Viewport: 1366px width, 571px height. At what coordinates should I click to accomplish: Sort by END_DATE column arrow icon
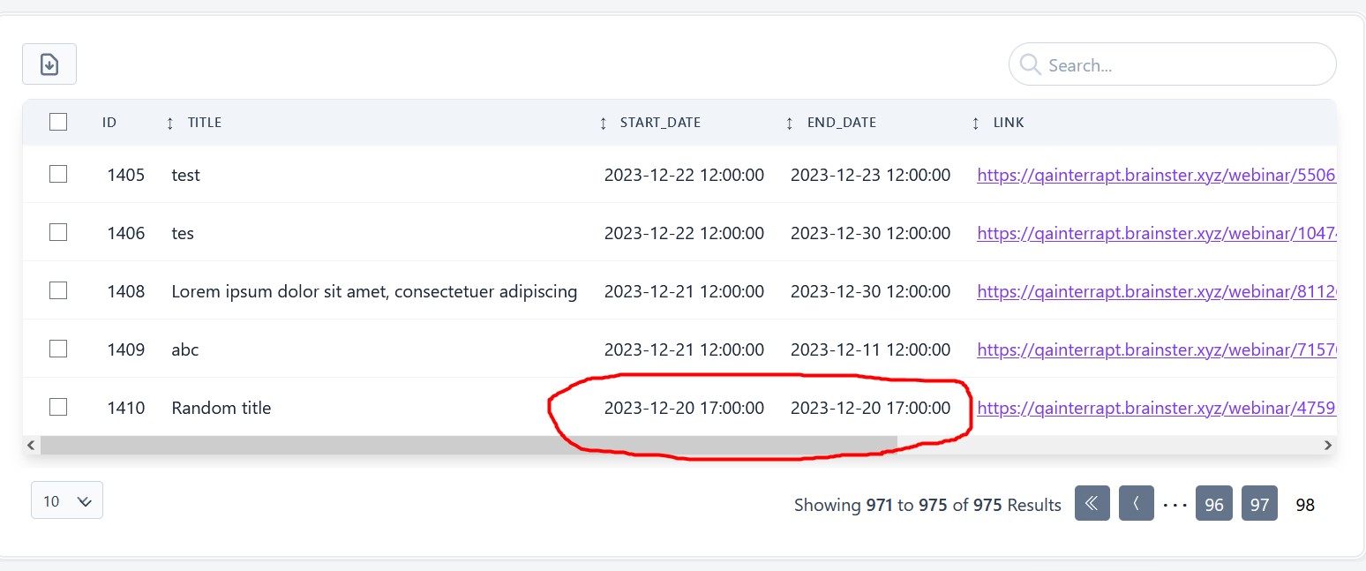click(x=790, y=124)
